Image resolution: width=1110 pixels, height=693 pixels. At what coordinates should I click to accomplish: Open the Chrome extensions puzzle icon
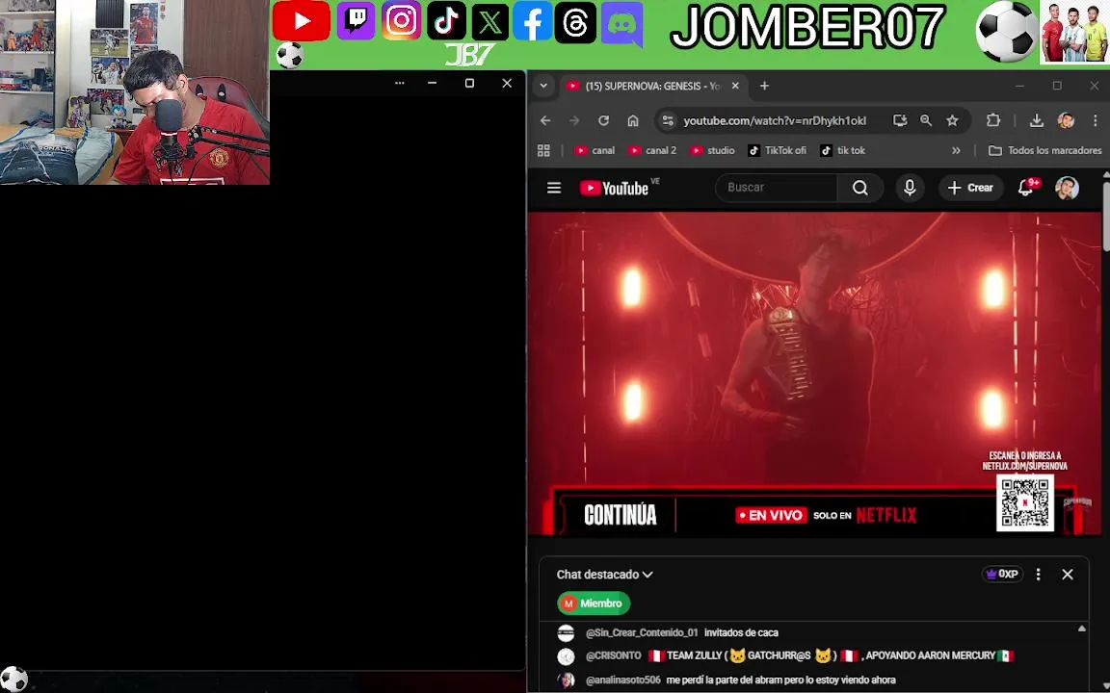(x=993, y=121)
